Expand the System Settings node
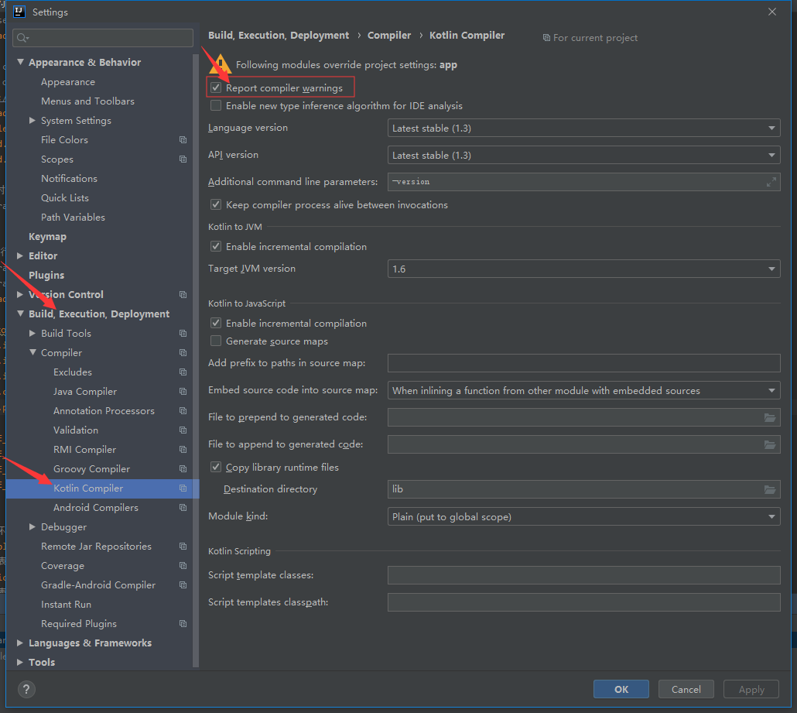Viewport: 797px width, 713px height. pyautogui.click(x=32, y=121)
